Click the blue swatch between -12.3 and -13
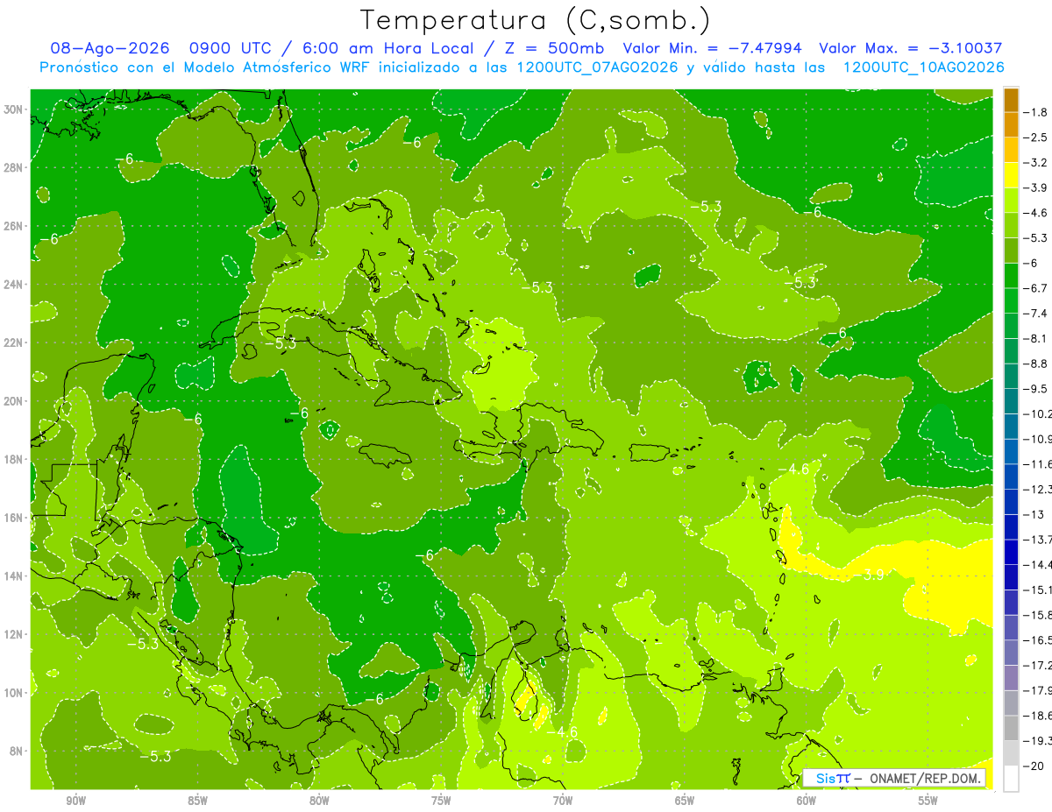1052x812 pixels. click(x=1011, y=502)
